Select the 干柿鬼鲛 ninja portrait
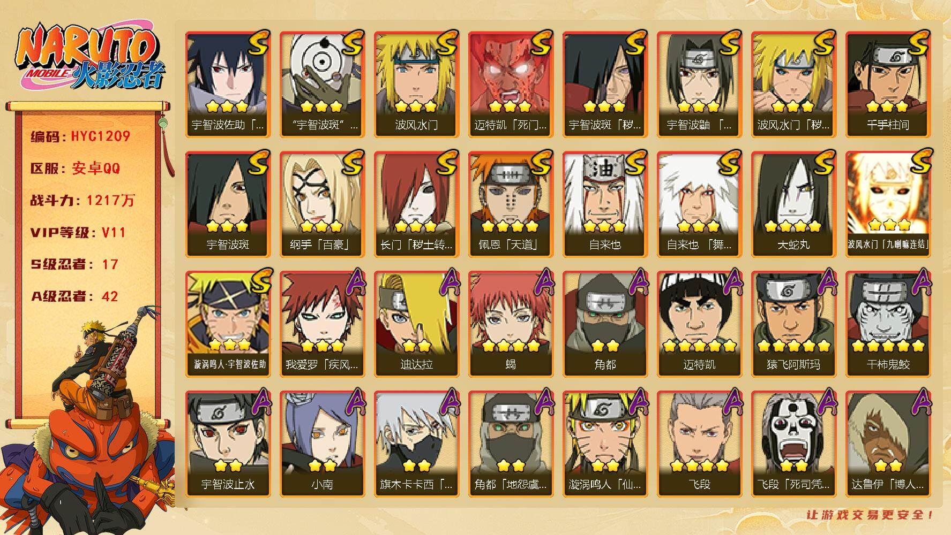The image size is (951, 535). (x=888, y=324)
